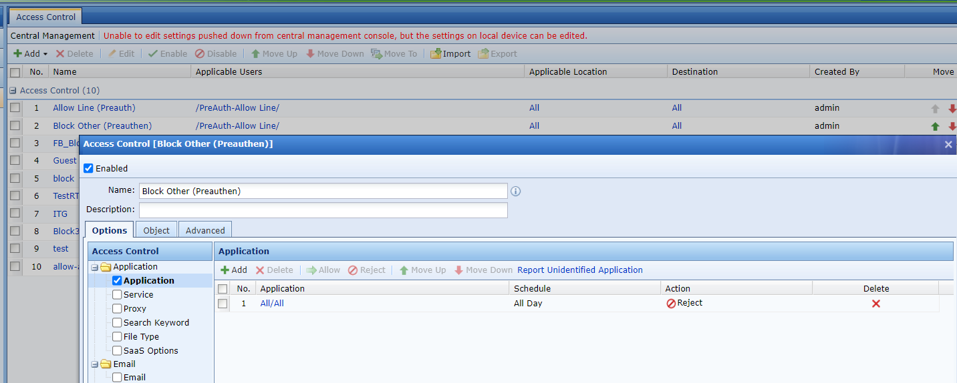Viewport: 957px width, 383px height.
Task: Check the Email item checkbox
Action: coord(117,378)
